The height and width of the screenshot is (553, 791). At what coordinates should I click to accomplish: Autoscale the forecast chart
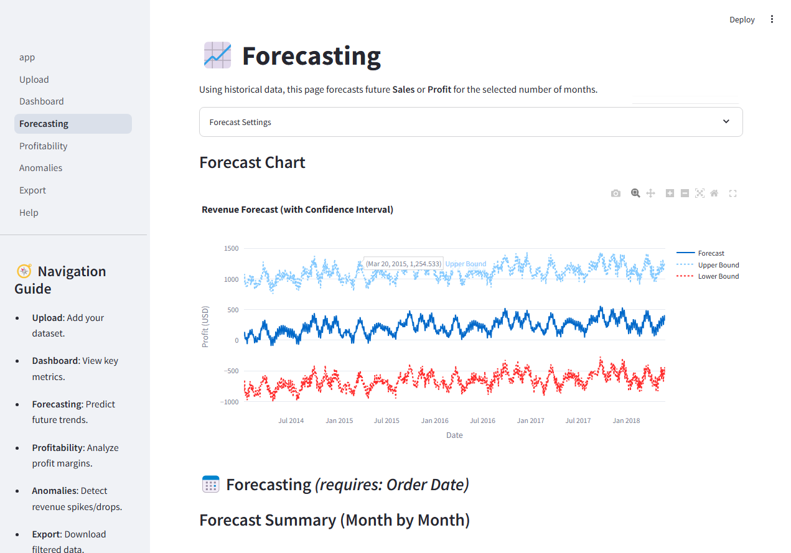pyautogui.click(x=700, y=193)
